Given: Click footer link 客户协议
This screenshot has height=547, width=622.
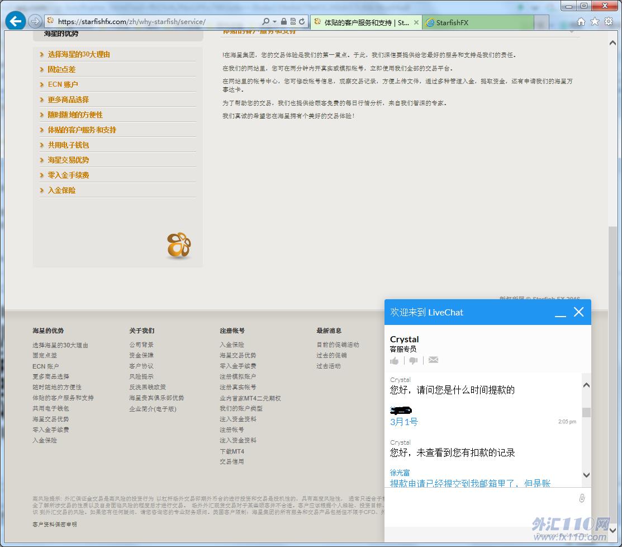Looking at the screenshot, I should (141, 366).
